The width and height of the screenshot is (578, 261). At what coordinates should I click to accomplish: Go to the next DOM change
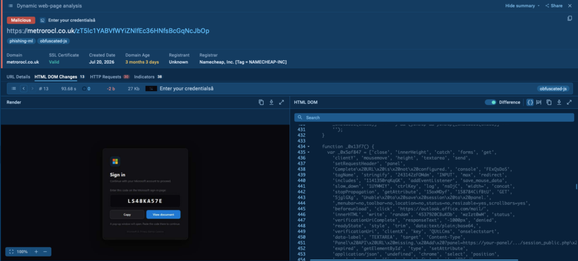(32, 89)
